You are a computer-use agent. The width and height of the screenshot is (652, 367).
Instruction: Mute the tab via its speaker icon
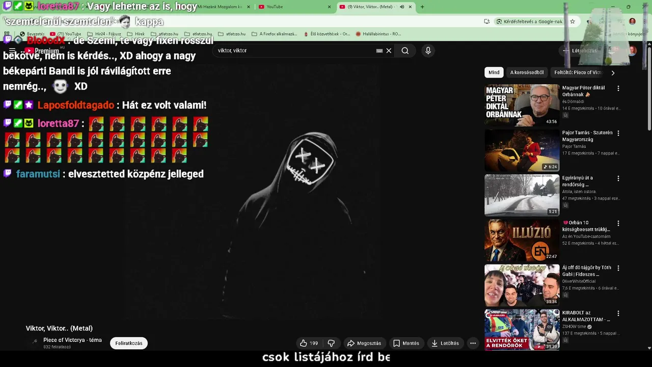402,7
